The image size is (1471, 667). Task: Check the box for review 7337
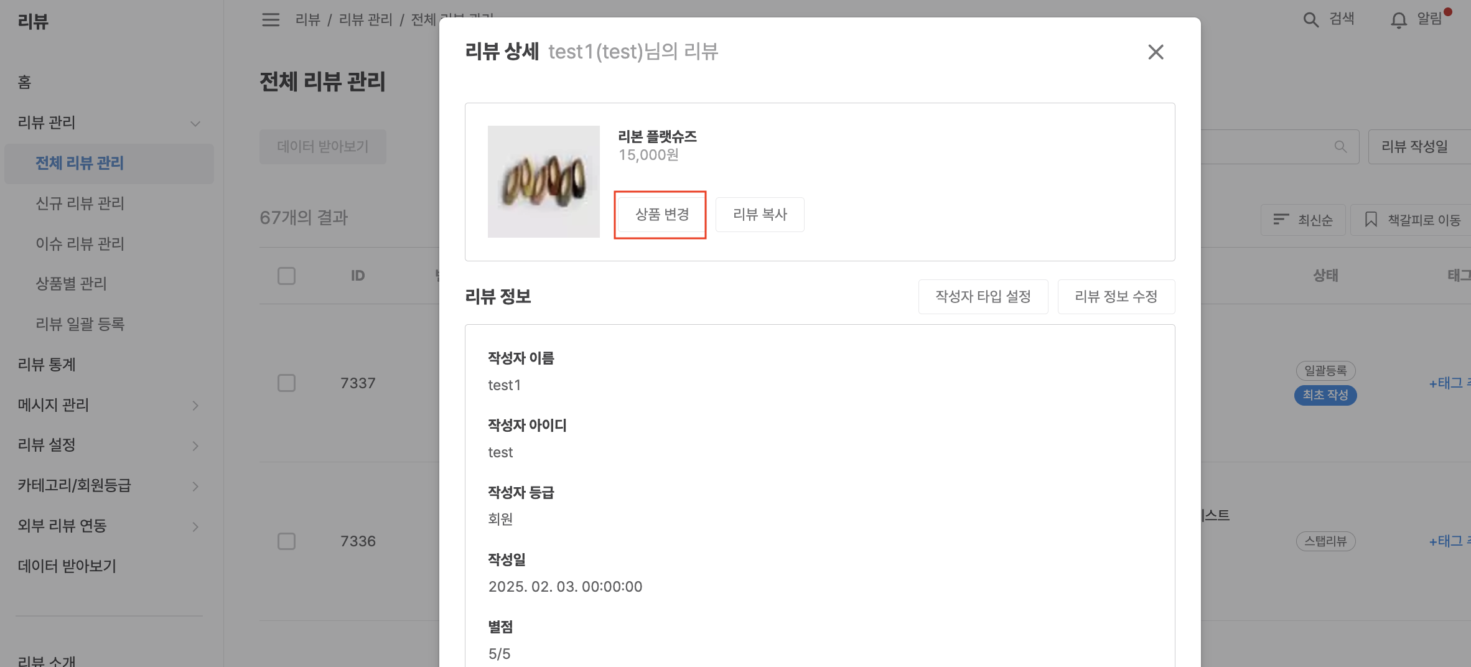286,383
